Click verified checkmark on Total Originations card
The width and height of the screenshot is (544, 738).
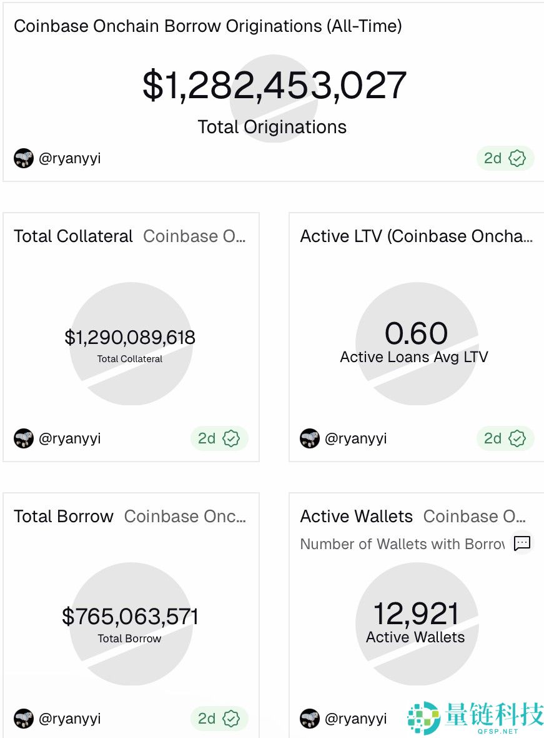pyautogui.click(x=517, y=158)
